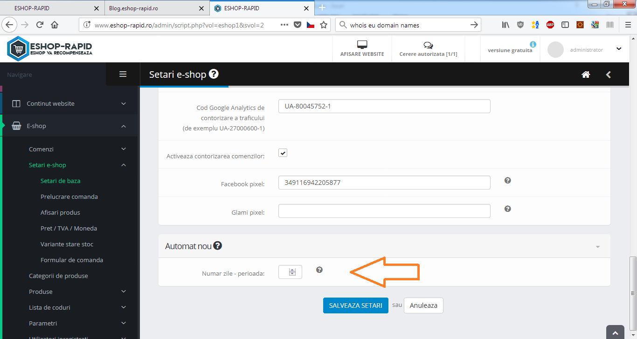Reload the current page
The width and height of the screenshot is (637, 339).
(x=40, y=25)
